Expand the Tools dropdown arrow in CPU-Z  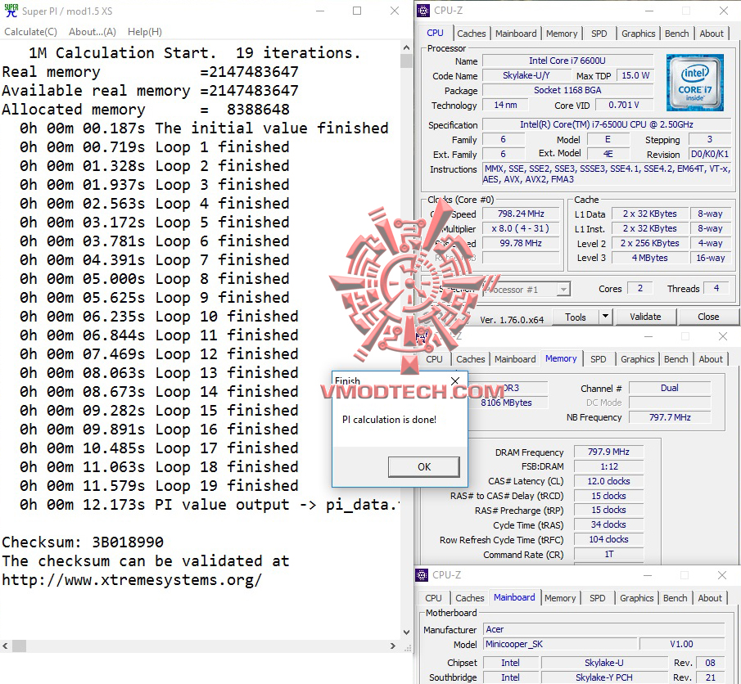[605, 317]
